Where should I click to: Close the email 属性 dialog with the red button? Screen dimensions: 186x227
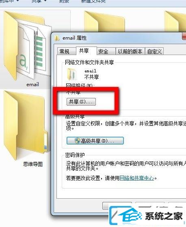coord(184,36)
